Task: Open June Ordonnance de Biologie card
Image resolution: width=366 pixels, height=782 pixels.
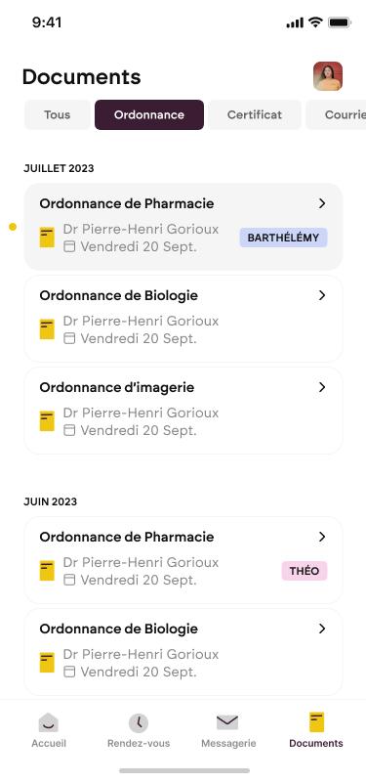Action: pos(183,652)
